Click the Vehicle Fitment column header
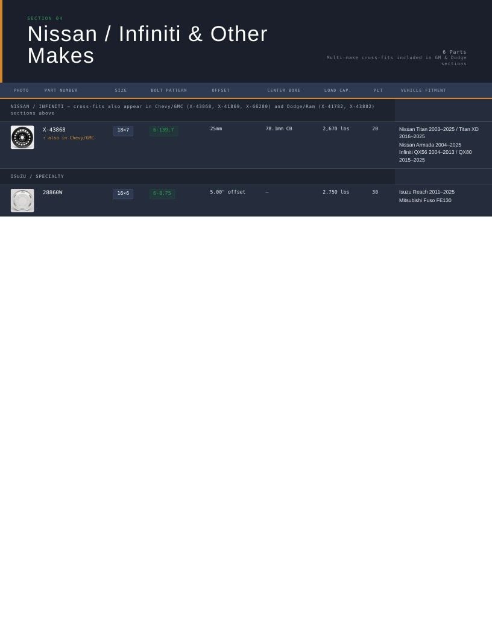Screen dimensions: 492x637 (x=423, y=90)
